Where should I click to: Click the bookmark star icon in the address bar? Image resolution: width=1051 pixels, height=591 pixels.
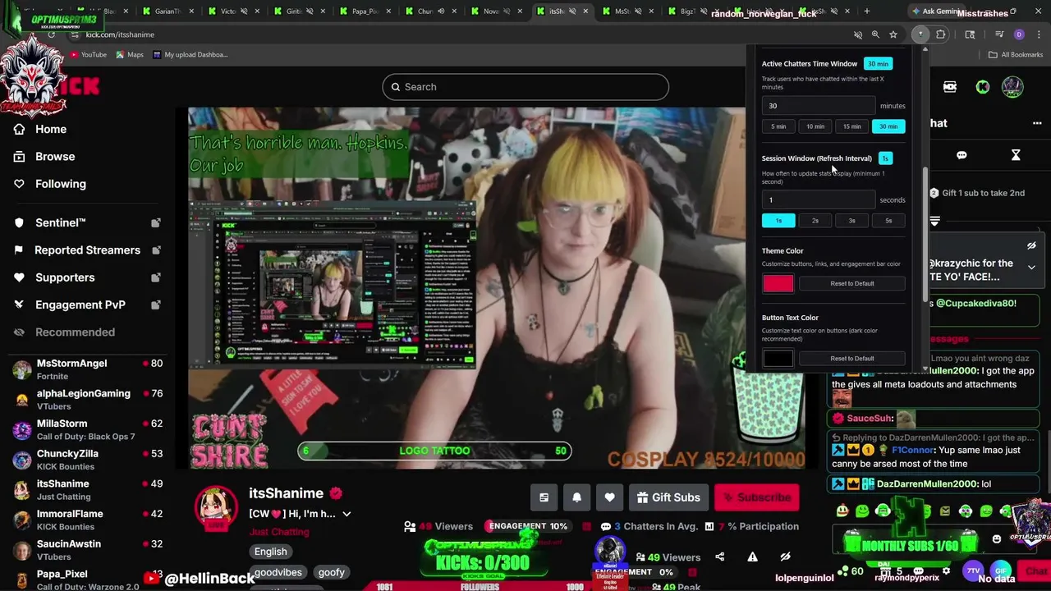[893, 34]
